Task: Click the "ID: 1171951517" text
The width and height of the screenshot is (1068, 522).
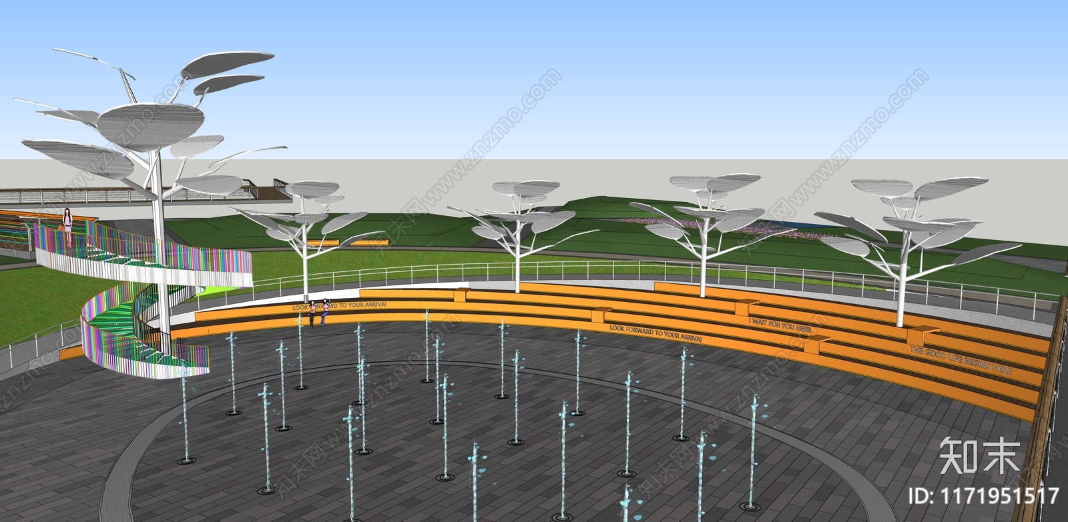Action: [x=984, y=495]
